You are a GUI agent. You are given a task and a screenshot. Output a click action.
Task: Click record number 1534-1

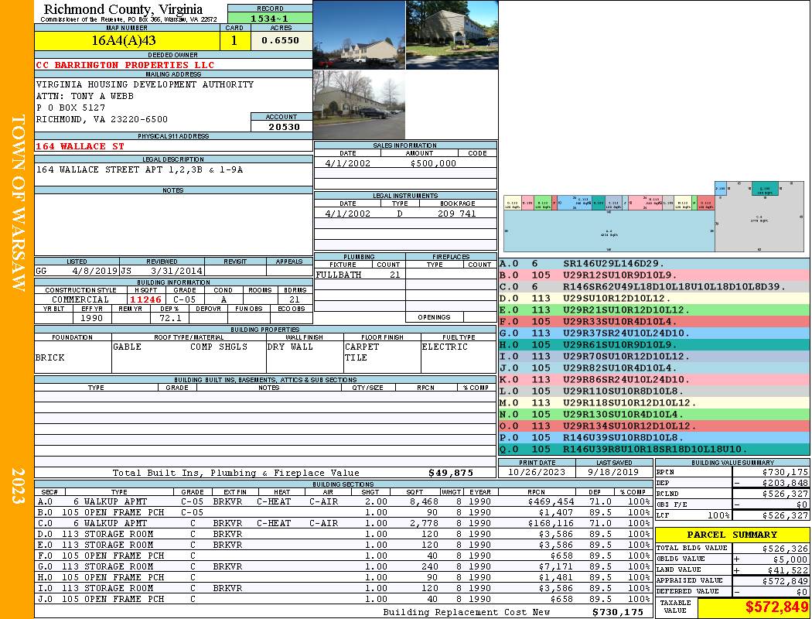tap(269, 18)
